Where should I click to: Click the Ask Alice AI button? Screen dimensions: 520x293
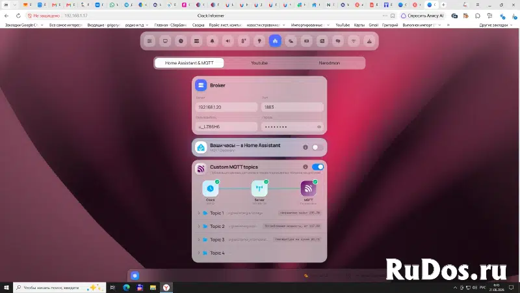click(422, 16)
